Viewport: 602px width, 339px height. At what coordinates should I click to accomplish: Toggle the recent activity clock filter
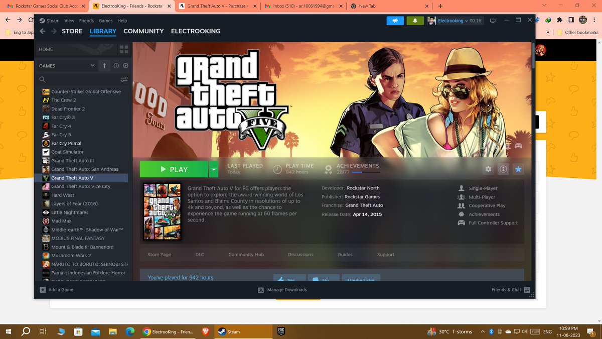(x=116, y=66)
